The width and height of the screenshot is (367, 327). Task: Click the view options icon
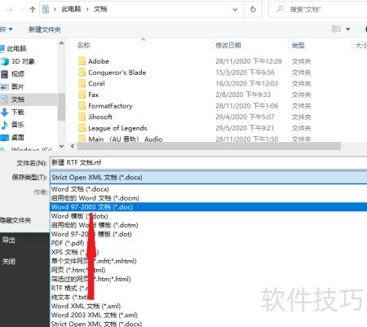coord(337,29)
